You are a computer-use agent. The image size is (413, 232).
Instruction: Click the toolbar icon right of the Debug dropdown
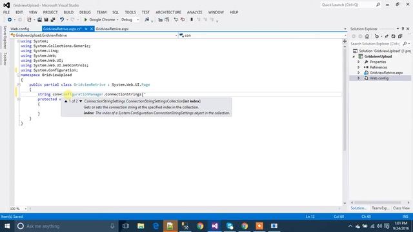[x=147, y=20]
